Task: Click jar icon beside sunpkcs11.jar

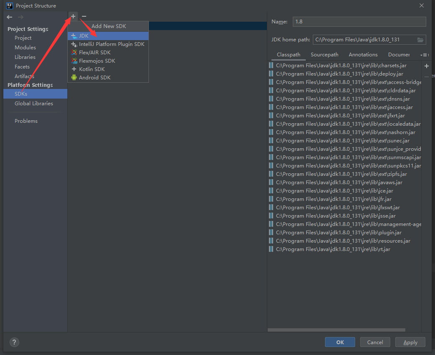Action: pos(271,165)
